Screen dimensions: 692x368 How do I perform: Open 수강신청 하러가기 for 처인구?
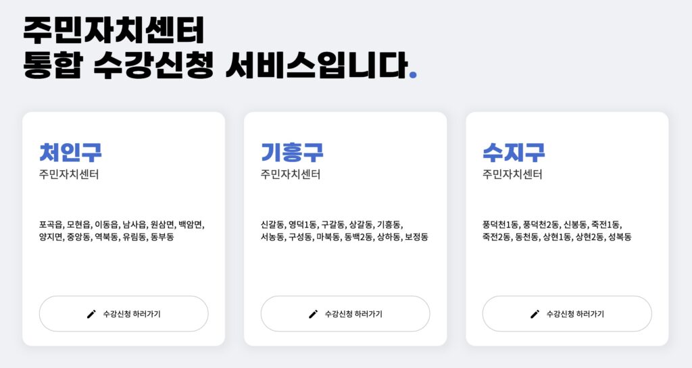point(124,314)
